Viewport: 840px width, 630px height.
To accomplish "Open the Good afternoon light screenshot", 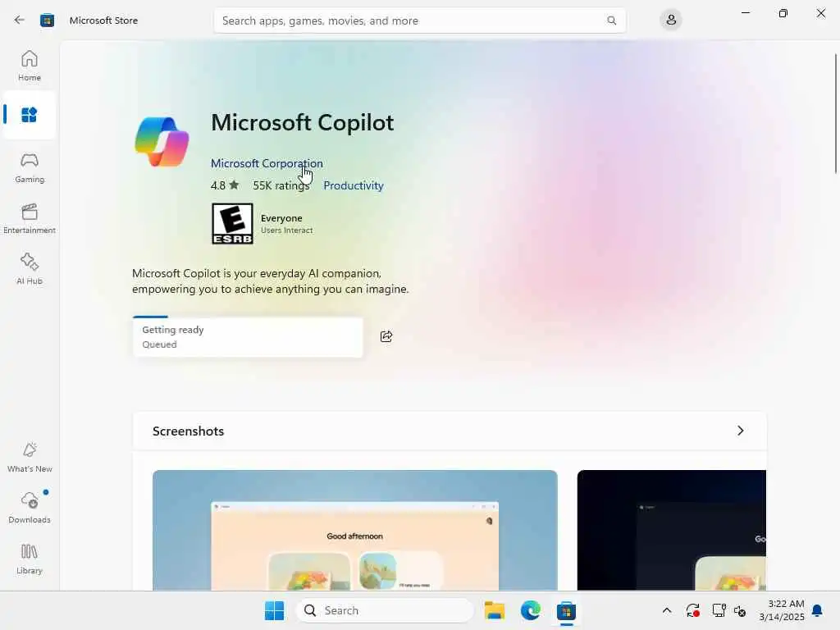I will click(x=354, y=530).
